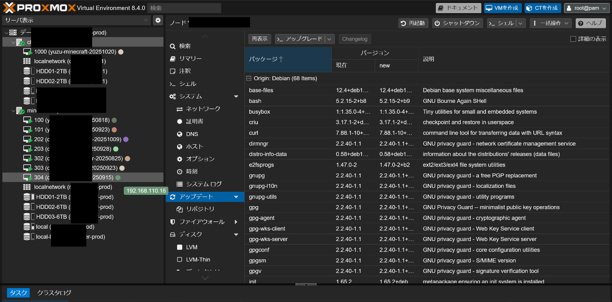
Task: Open the ヘルプ help button
Action: (x=591, y=23)
